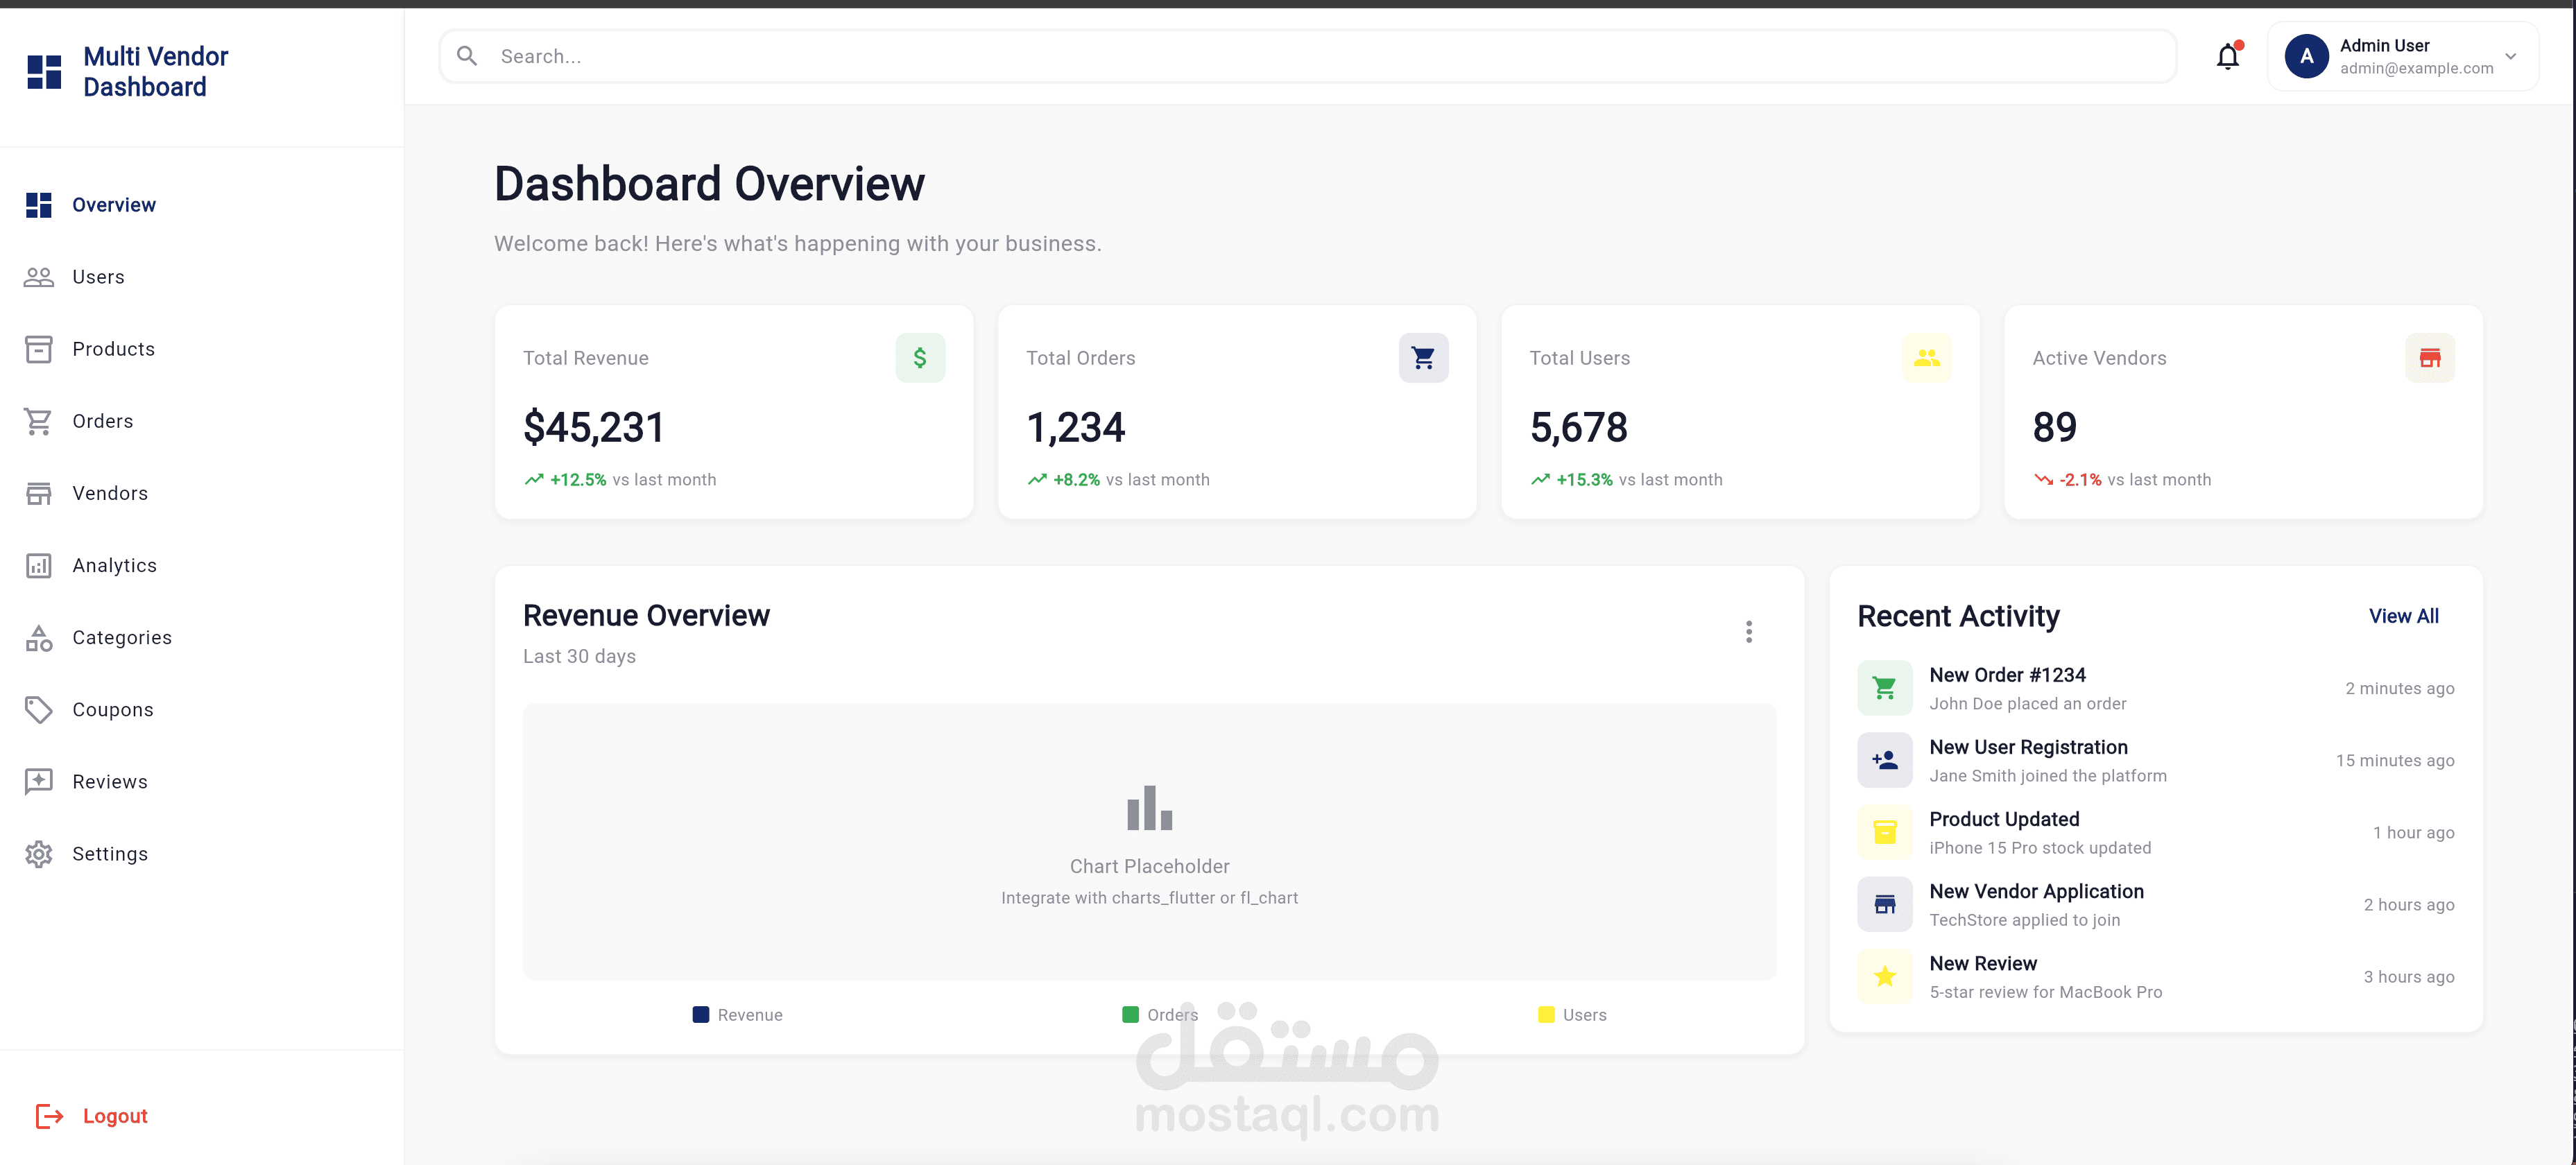Open Revenue Overview three-dot options menu
The width and height of the screenshot is (2576, 1165).
pos(1748,632)
